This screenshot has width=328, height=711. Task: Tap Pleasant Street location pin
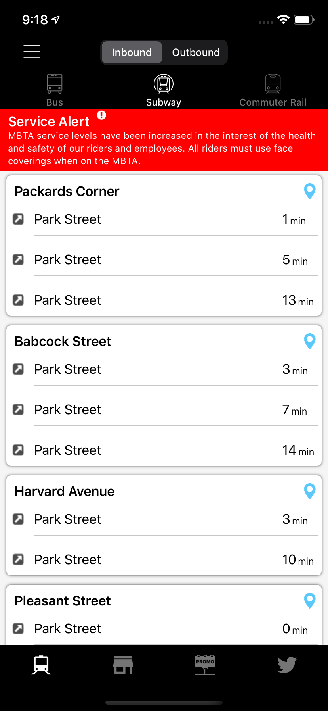(x=309, y=601)
